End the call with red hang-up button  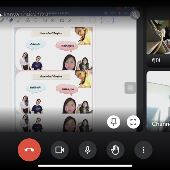pos(29,150)
